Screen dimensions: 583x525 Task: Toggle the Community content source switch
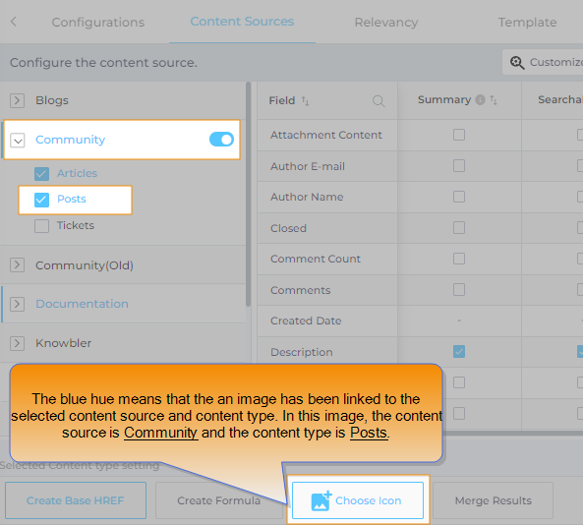click(221, 140)
